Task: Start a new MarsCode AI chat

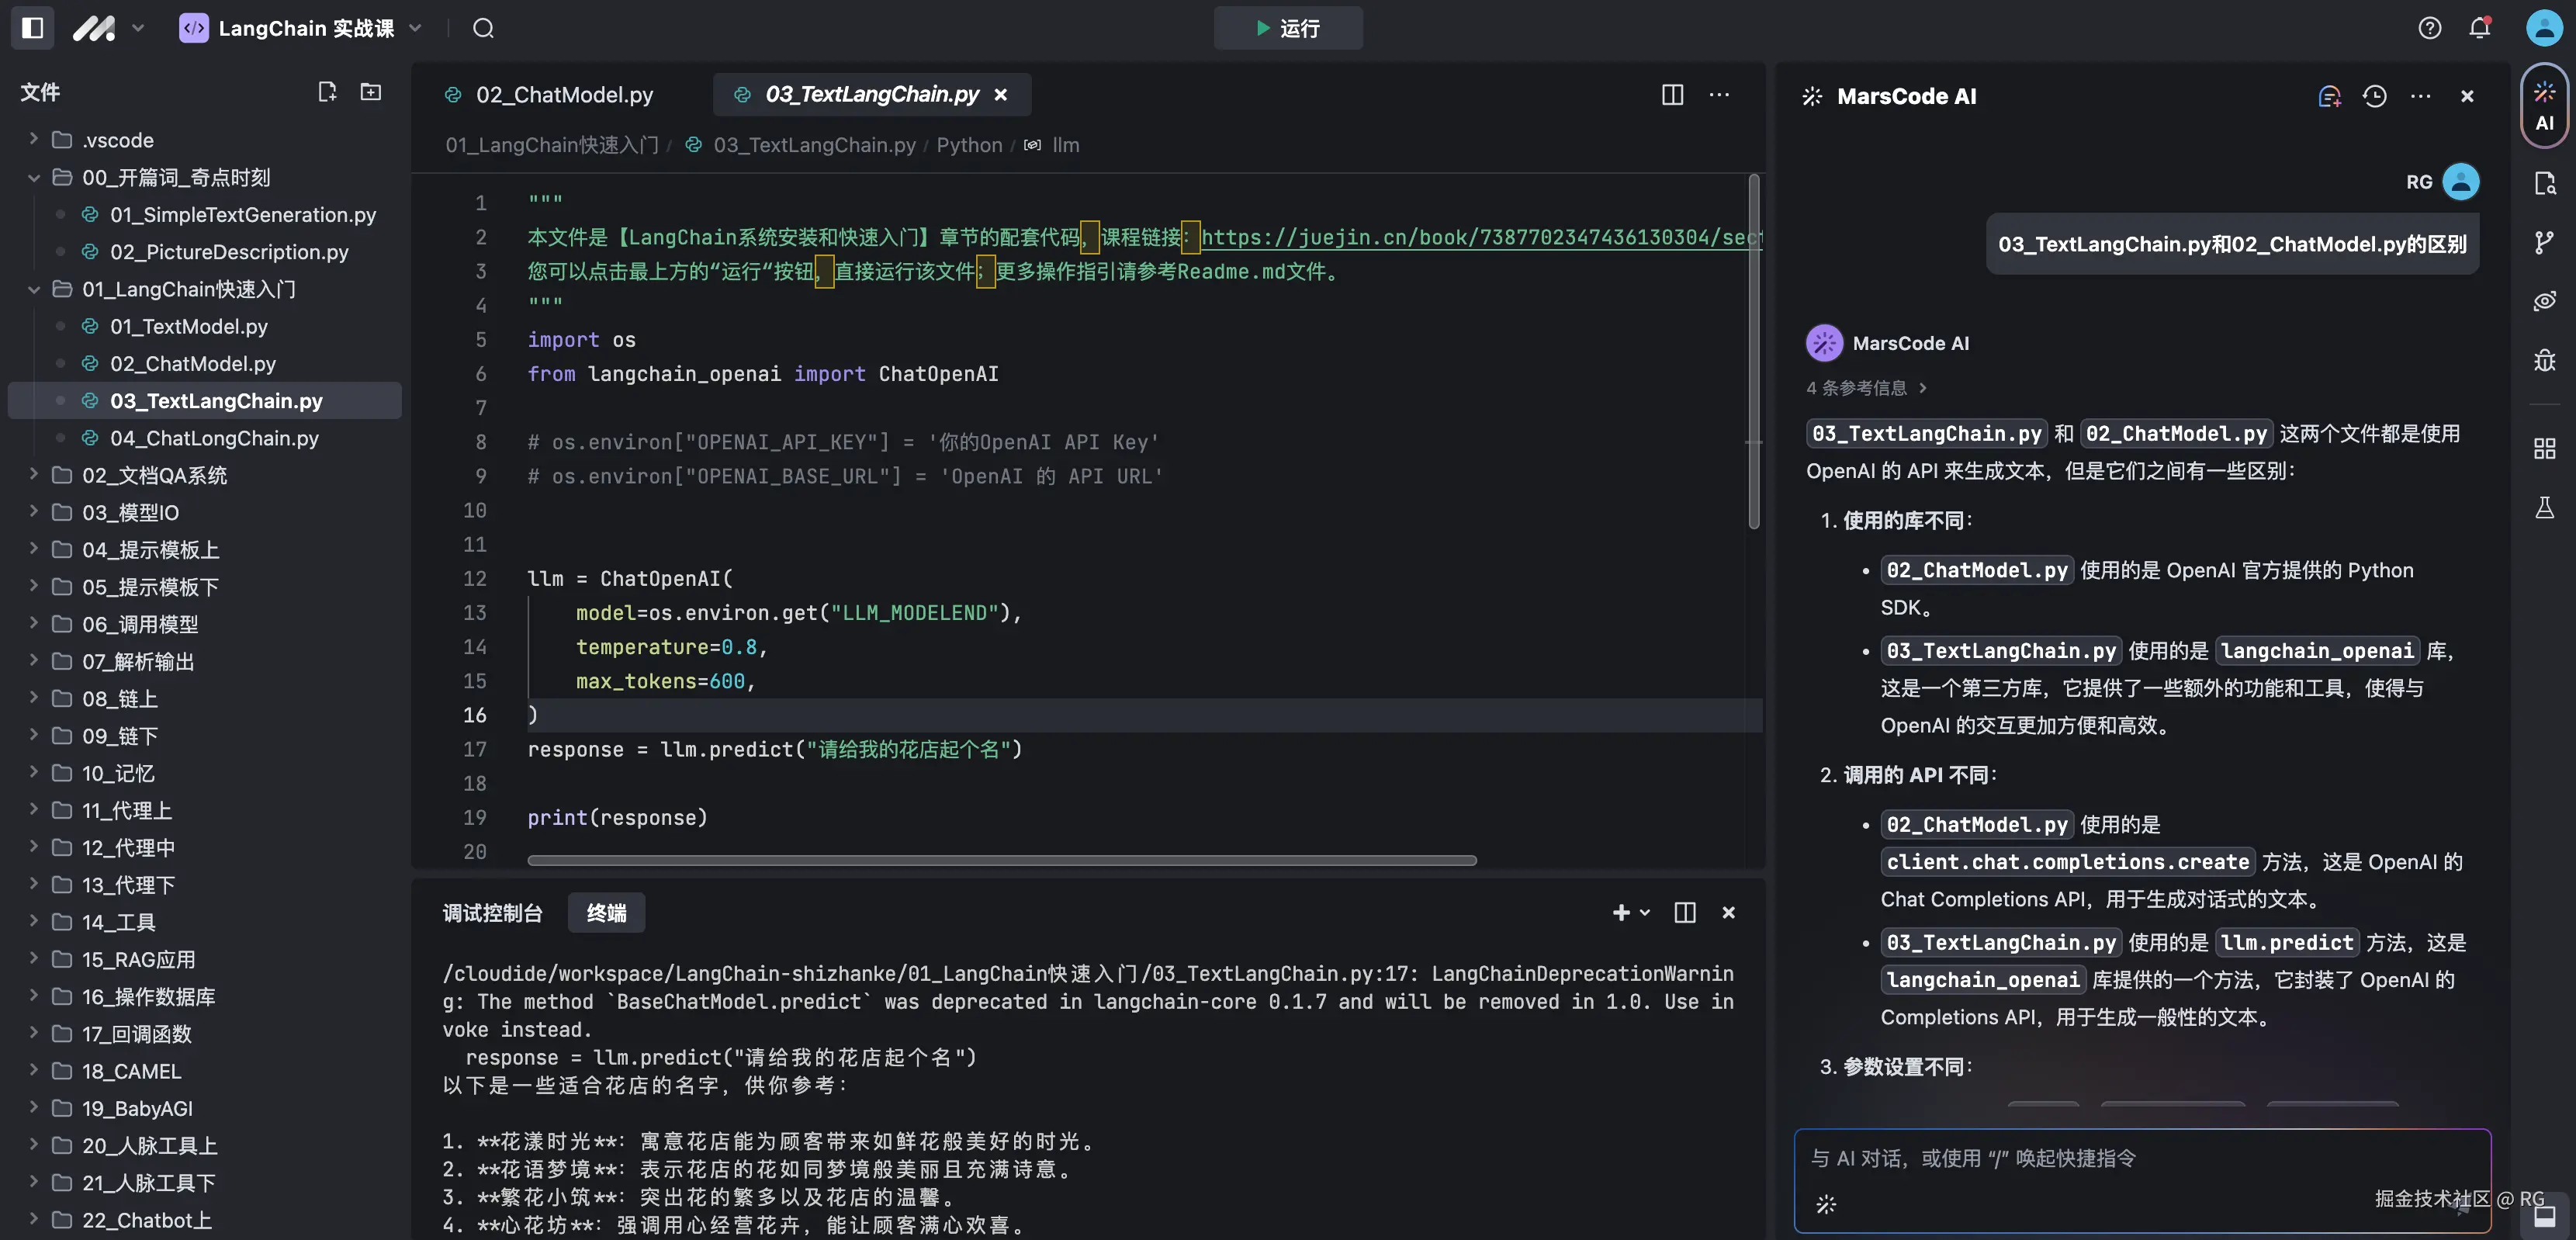Action: pos(2330,96)
